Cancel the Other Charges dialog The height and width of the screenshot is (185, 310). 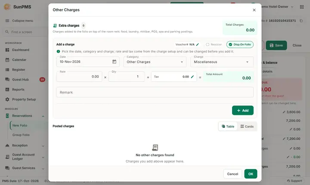click(232, 174)
